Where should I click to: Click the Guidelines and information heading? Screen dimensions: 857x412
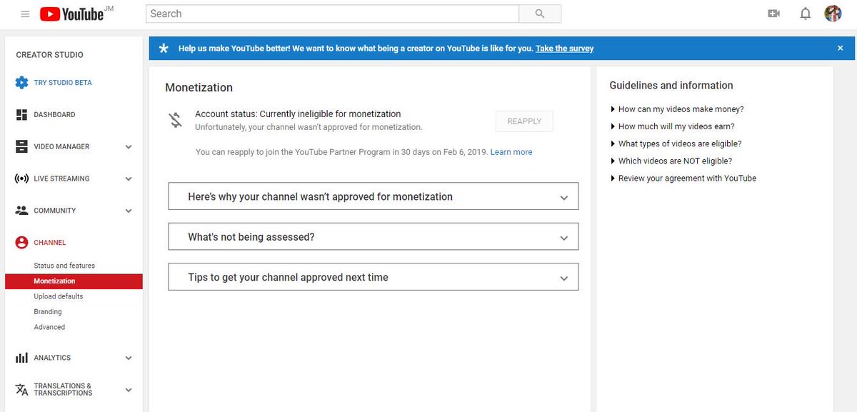coord(671,85)
